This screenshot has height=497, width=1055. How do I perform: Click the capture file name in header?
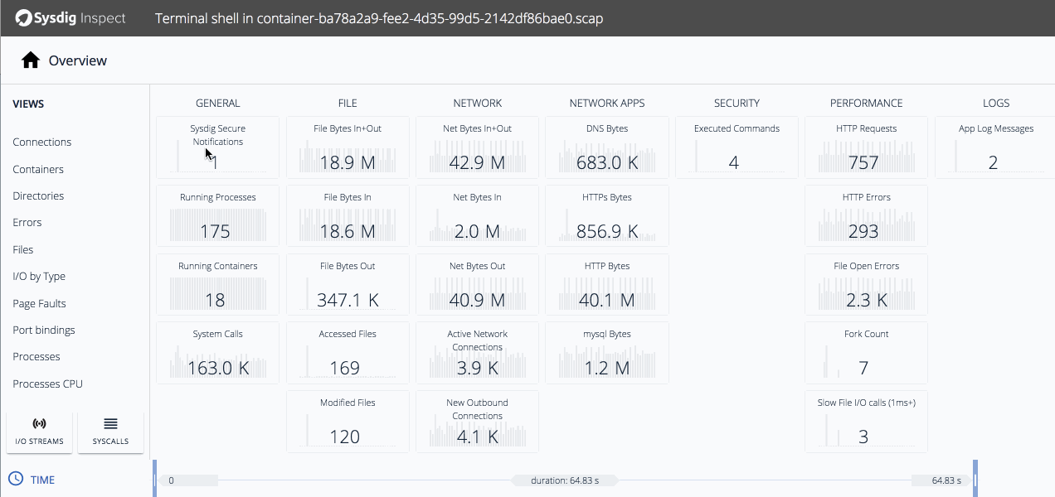pyautogui.click(x=379, y=18)
